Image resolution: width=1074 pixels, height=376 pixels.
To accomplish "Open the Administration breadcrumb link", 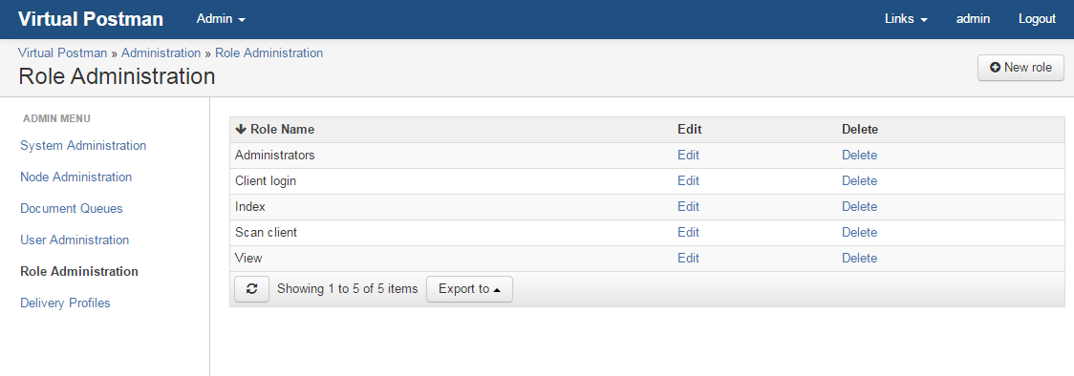I will 161,53.
